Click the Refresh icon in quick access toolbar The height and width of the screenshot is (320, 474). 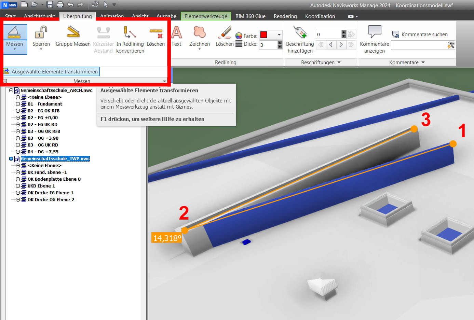95,4
